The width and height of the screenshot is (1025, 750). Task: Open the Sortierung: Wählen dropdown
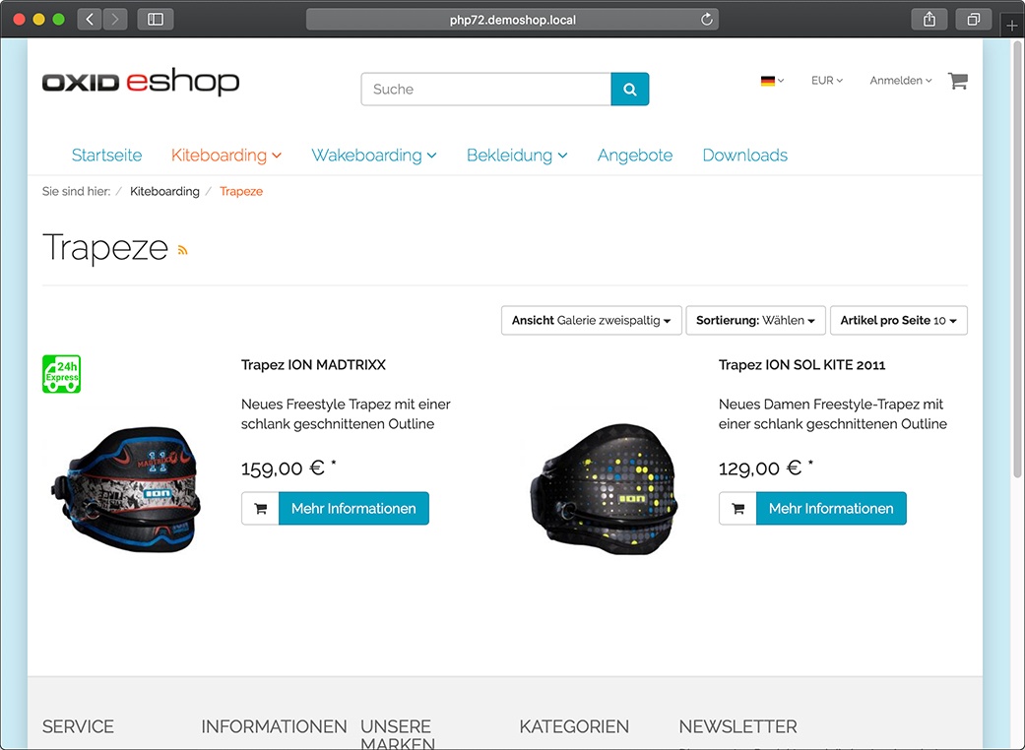click(755, 320)
